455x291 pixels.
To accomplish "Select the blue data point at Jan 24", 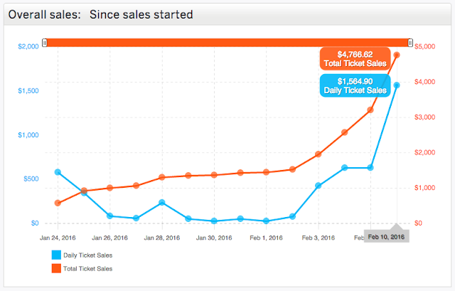I will tap(58, 172).
